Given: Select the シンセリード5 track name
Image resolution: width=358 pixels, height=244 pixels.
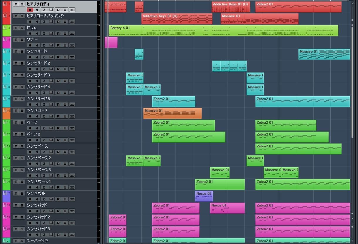Looking at the screenshot, I should coord(38,98).
